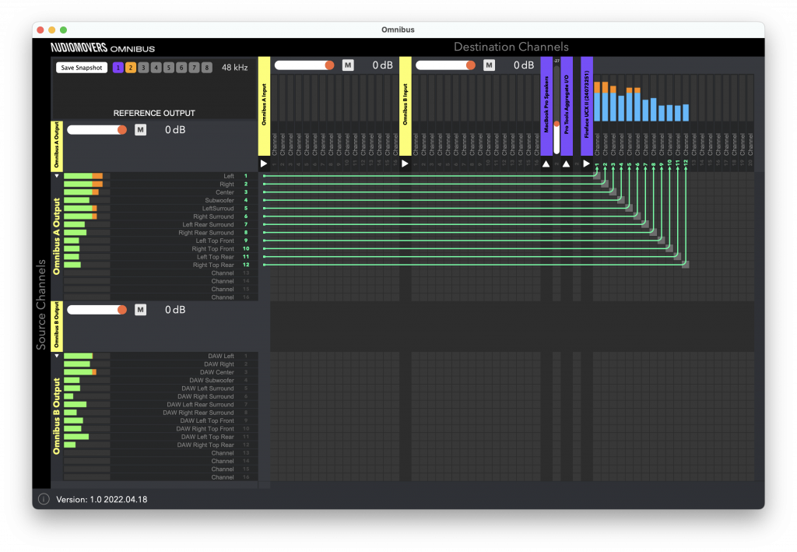The width and height of the screenshot is (797, 552).
Task: Select the DAW Center source channel
Action: 160,372
